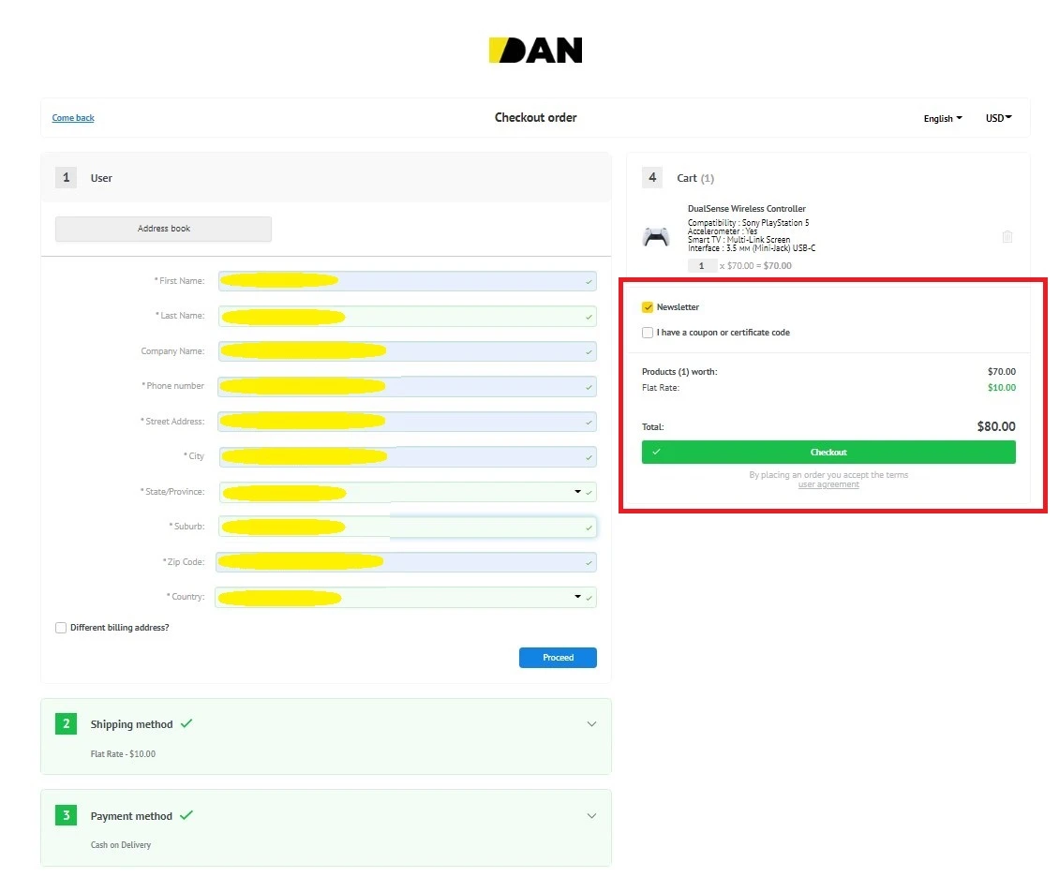Follow the Come back link
Viewport: 1059px width, 892px height.
[73, 118]
